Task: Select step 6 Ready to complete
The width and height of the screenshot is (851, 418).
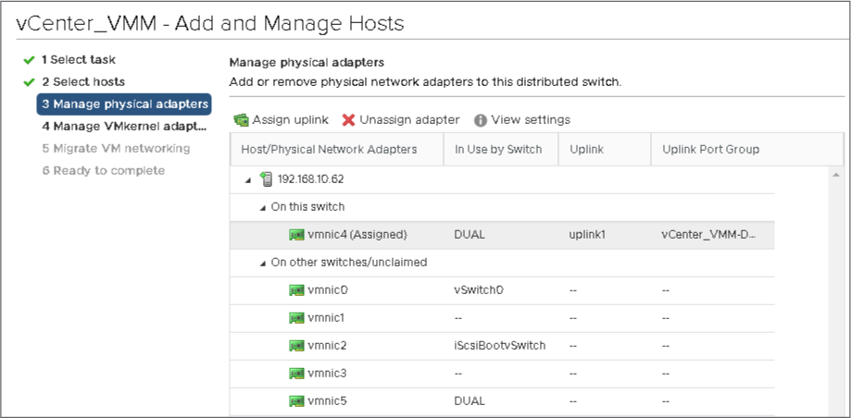Action: click(103, 170)
